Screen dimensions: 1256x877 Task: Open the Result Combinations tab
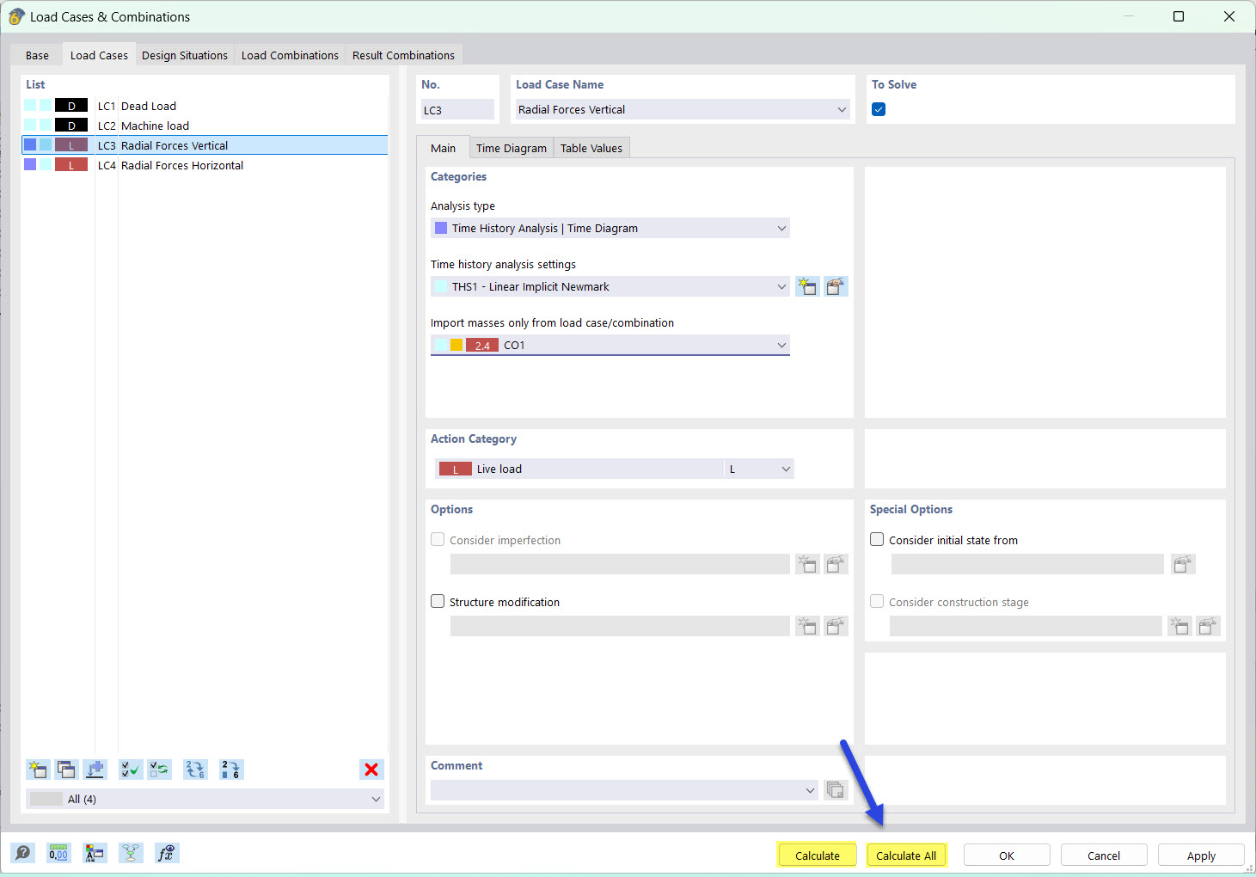point(403,54)
